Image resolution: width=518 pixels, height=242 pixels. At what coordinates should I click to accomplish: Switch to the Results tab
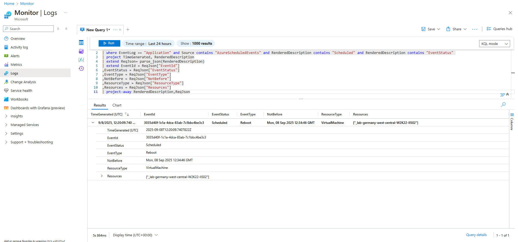coord(100,105)
